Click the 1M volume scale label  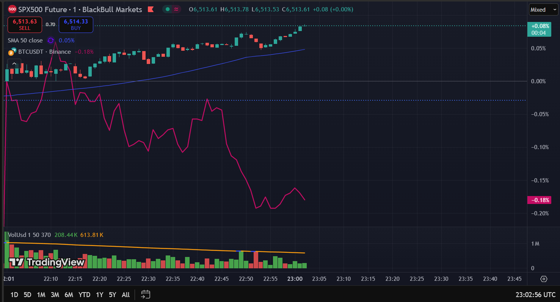(535, 244)
